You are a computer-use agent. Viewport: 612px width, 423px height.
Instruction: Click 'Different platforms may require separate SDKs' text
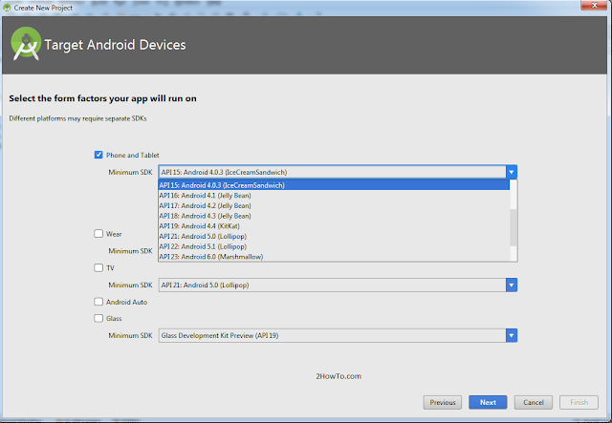click(77, 118)
